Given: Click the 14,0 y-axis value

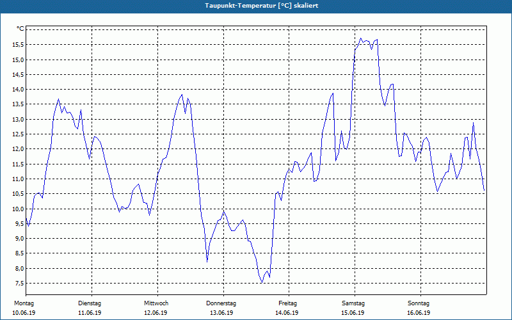Looking at the screenshot, I should point(18,90).
